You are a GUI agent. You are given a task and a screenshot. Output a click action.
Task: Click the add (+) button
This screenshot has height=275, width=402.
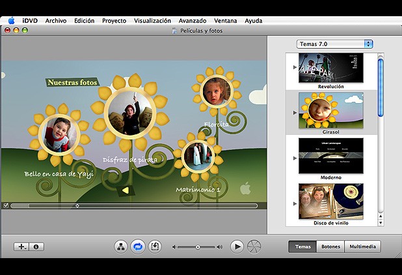pos(21,246)
